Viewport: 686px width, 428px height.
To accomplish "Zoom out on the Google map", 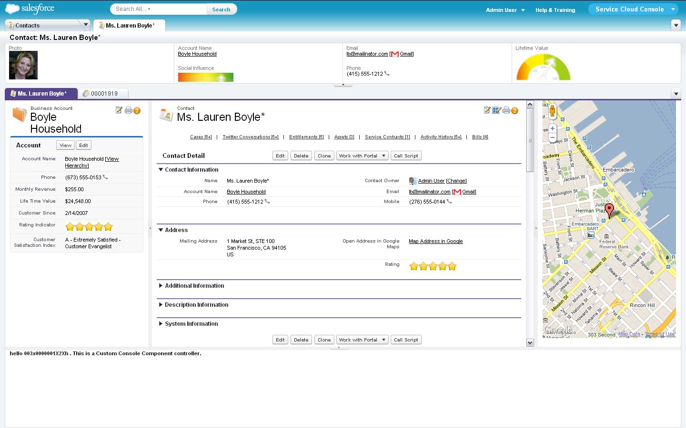I will [552, 137].
